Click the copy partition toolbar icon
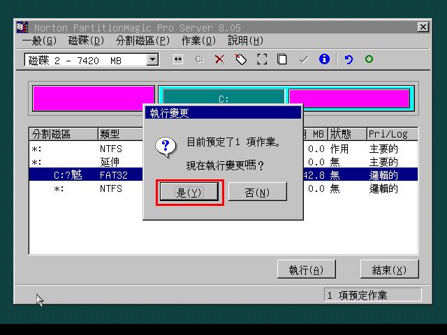The image size is (447, 335). click(x=282, y=59)
